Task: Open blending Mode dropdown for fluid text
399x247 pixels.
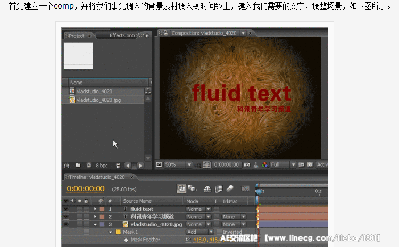Action: 198,209
